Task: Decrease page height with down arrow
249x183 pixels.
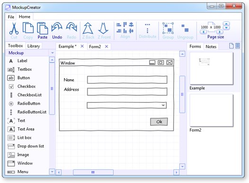Action: click(x=226, y=28)
